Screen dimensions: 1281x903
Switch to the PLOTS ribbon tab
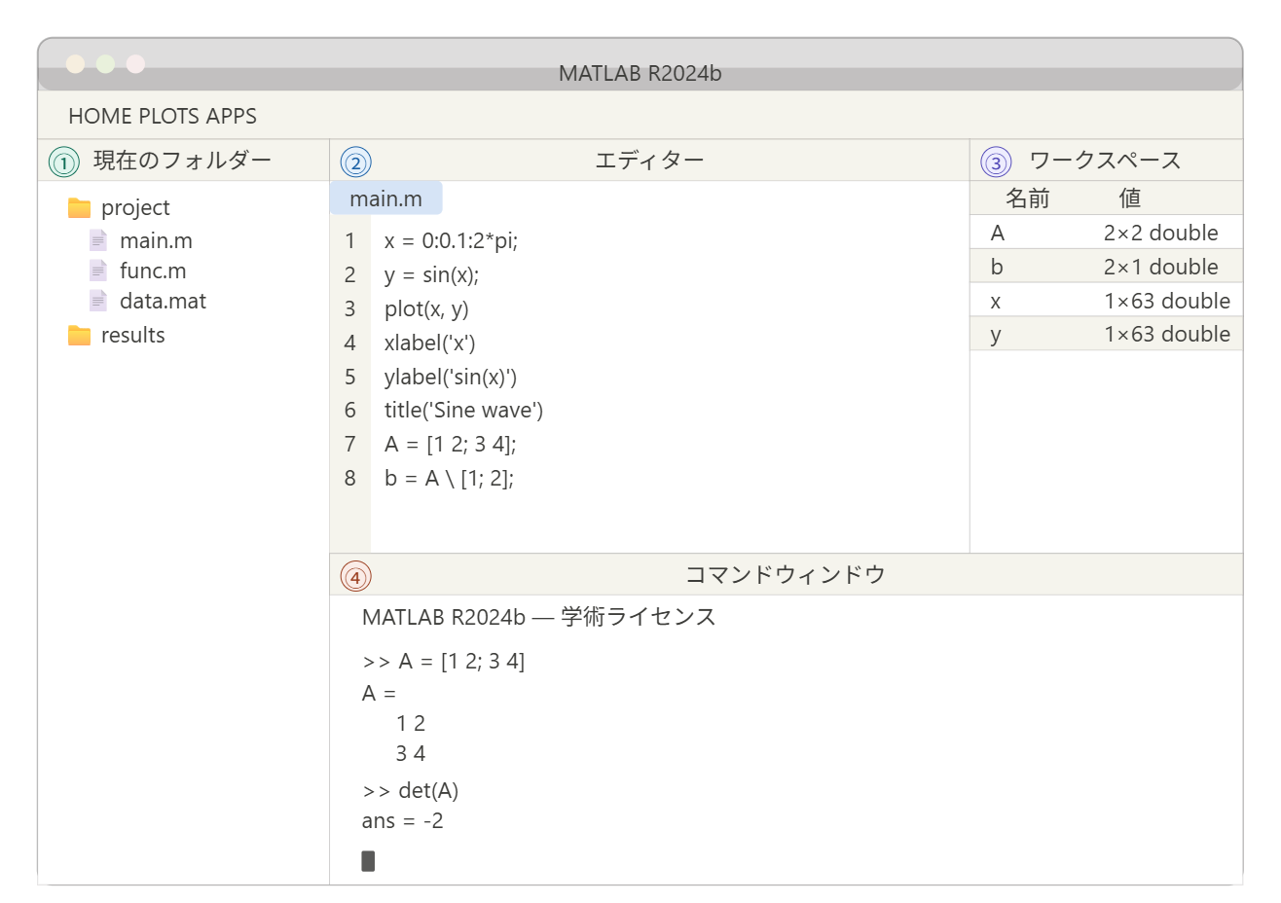click(168, 116)
